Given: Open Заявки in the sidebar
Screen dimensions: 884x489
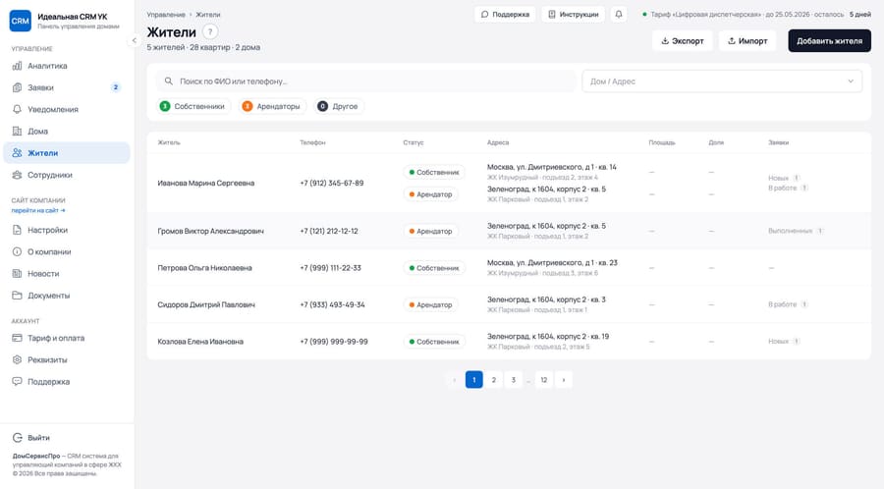Looking at the screenshot, I should click(x=67, y=87).
